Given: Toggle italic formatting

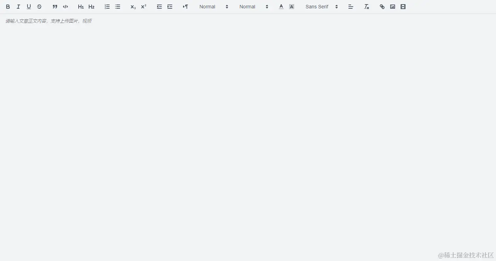Looking at the screenshot, I should tap(18, 7).
